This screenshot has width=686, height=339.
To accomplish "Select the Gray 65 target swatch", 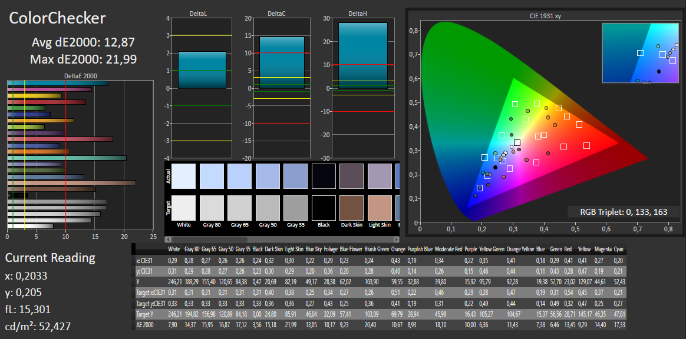I will pyautogui.click(x=239, y=208).
